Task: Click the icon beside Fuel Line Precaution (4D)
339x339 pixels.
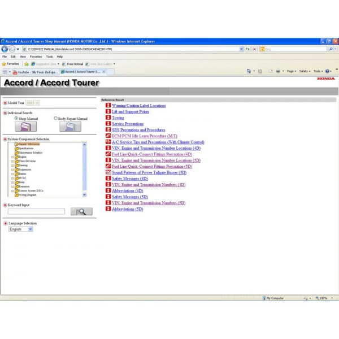Action: (x=108, y=154)
